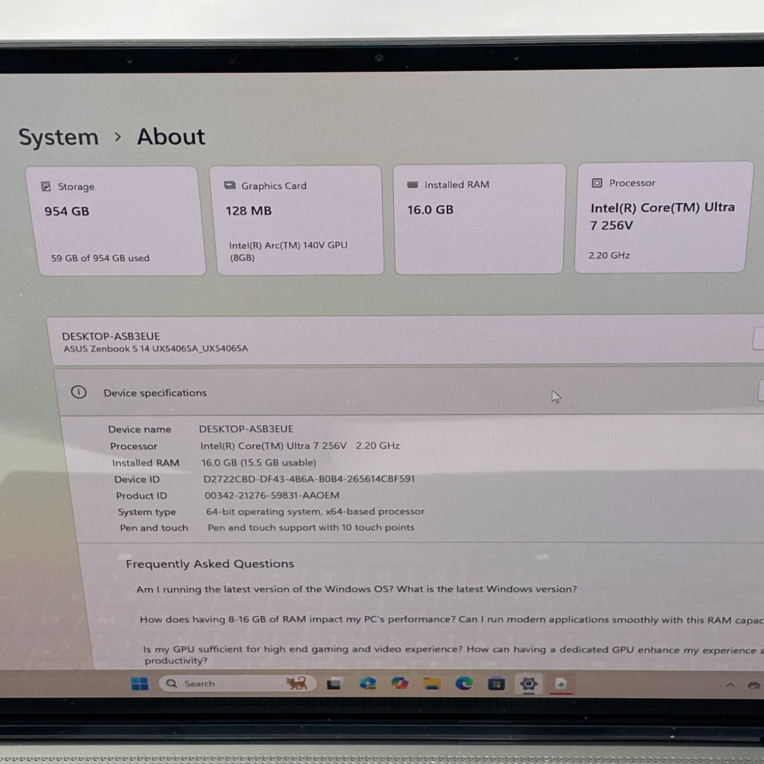This screenshot has width=764, height=764.
Task: Select the Product ID value 00342-21276-59831-AAOEM
Action: (272, 495)
